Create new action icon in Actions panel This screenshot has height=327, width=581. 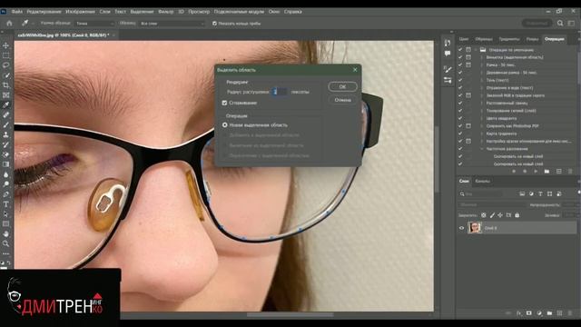coord(559,172)
